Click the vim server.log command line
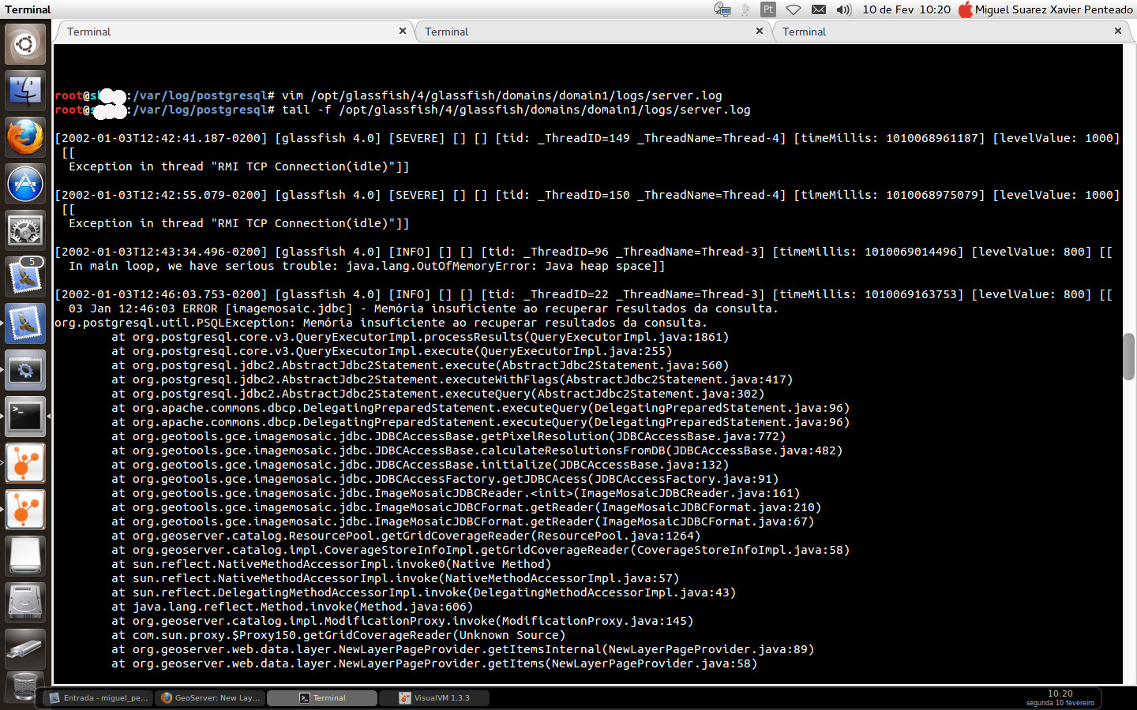Image resolution: width=1137 pixels, height=710 pixels. 388,95
